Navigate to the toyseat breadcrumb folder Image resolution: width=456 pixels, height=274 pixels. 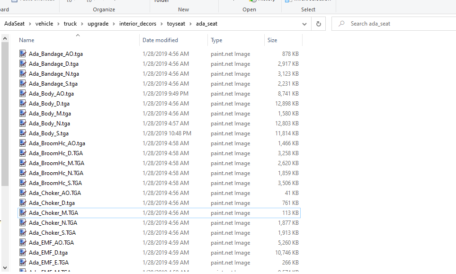point(176,24)
